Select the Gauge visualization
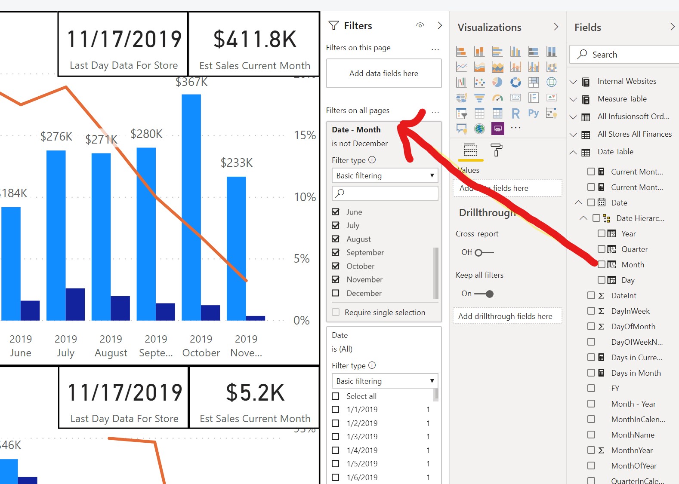This screenshot has height=484, width=679. tap(497, 98)
